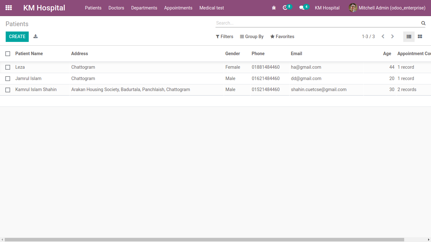Tick checkbox for Jamrul Islam
Screen dimensions: 431x242
coord(8,78)
